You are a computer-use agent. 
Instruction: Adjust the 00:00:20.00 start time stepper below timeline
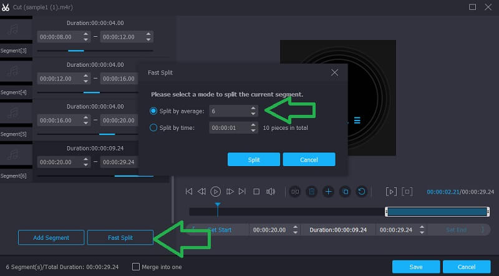[294, 230]
